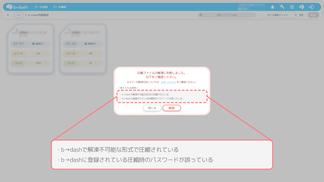Viewport: 324px width, 182px height.
Task: Click the 0件 record count
Action: (x=90, y=54)
